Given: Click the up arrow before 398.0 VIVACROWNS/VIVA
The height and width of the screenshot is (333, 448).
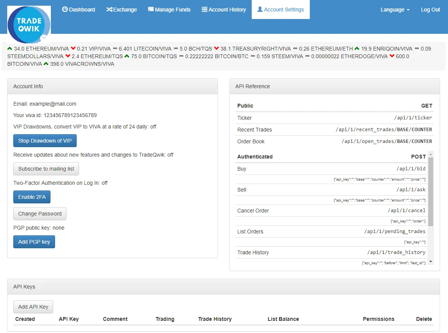Looking at the screenshot, I should 46,63.
